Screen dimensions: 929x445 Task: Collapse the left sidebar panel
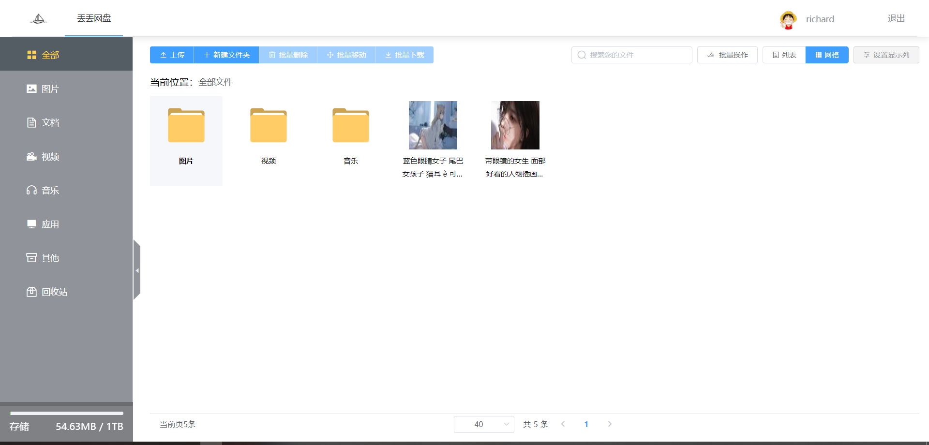[137, 270]
